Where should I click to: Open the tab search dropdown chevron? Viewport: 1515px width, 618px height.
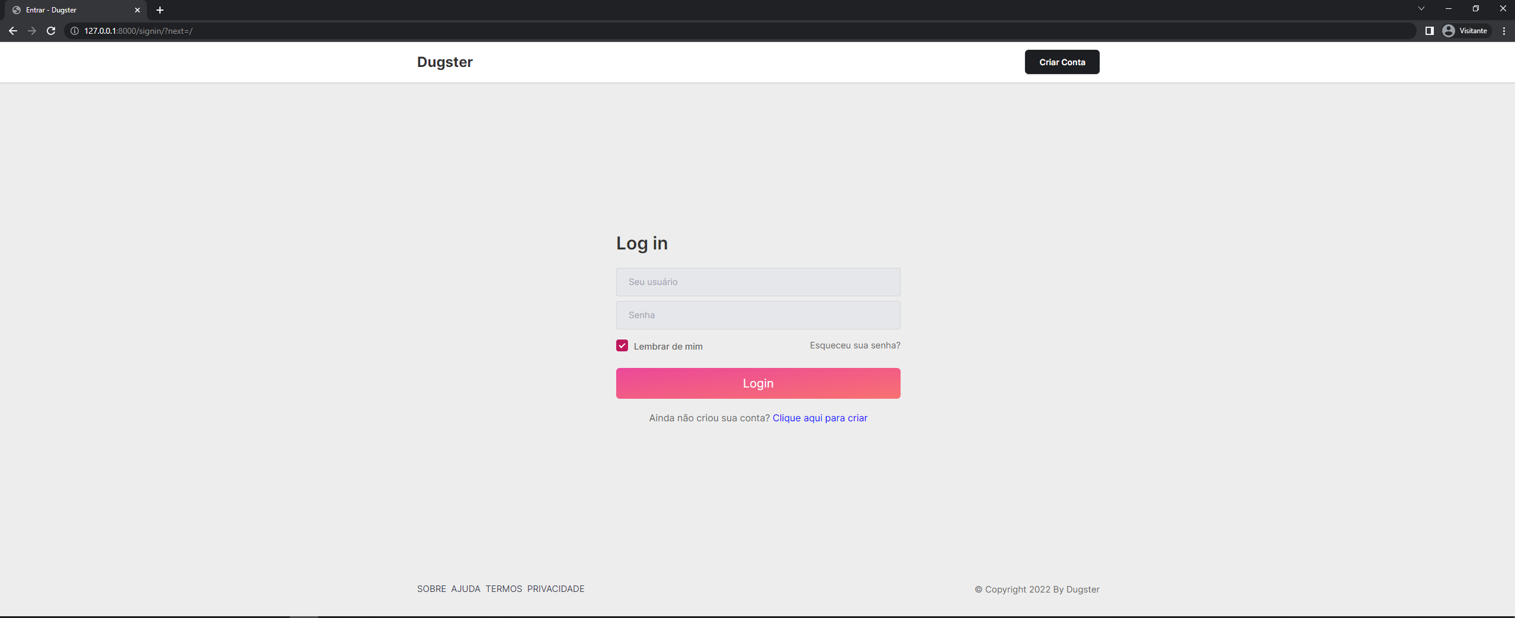pos(1421,8)
